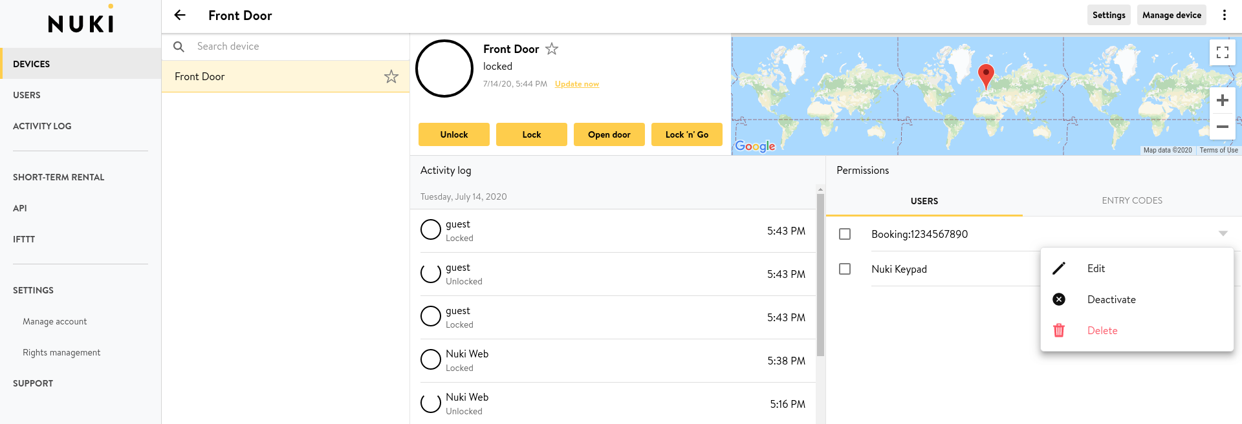Toggle favorite star next to Front Door title

click(x=551, y=48)
